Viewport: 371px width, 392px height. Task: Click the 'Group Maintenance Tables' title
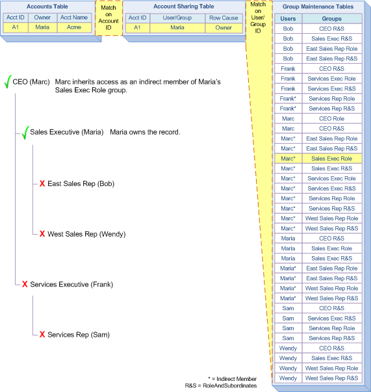coord(318,7)
